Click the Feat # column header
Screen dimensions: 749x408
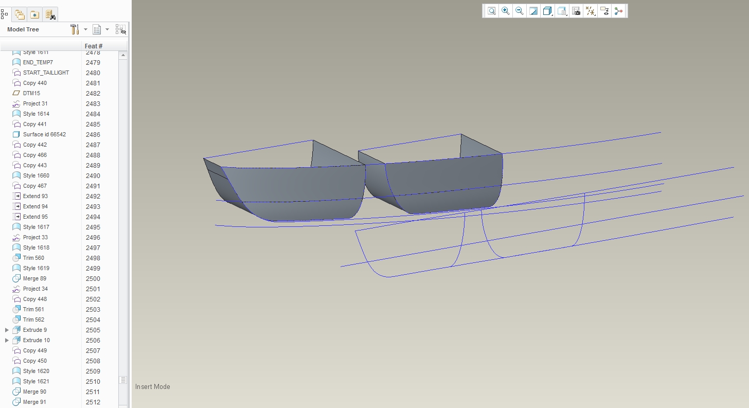click(94, 46)
